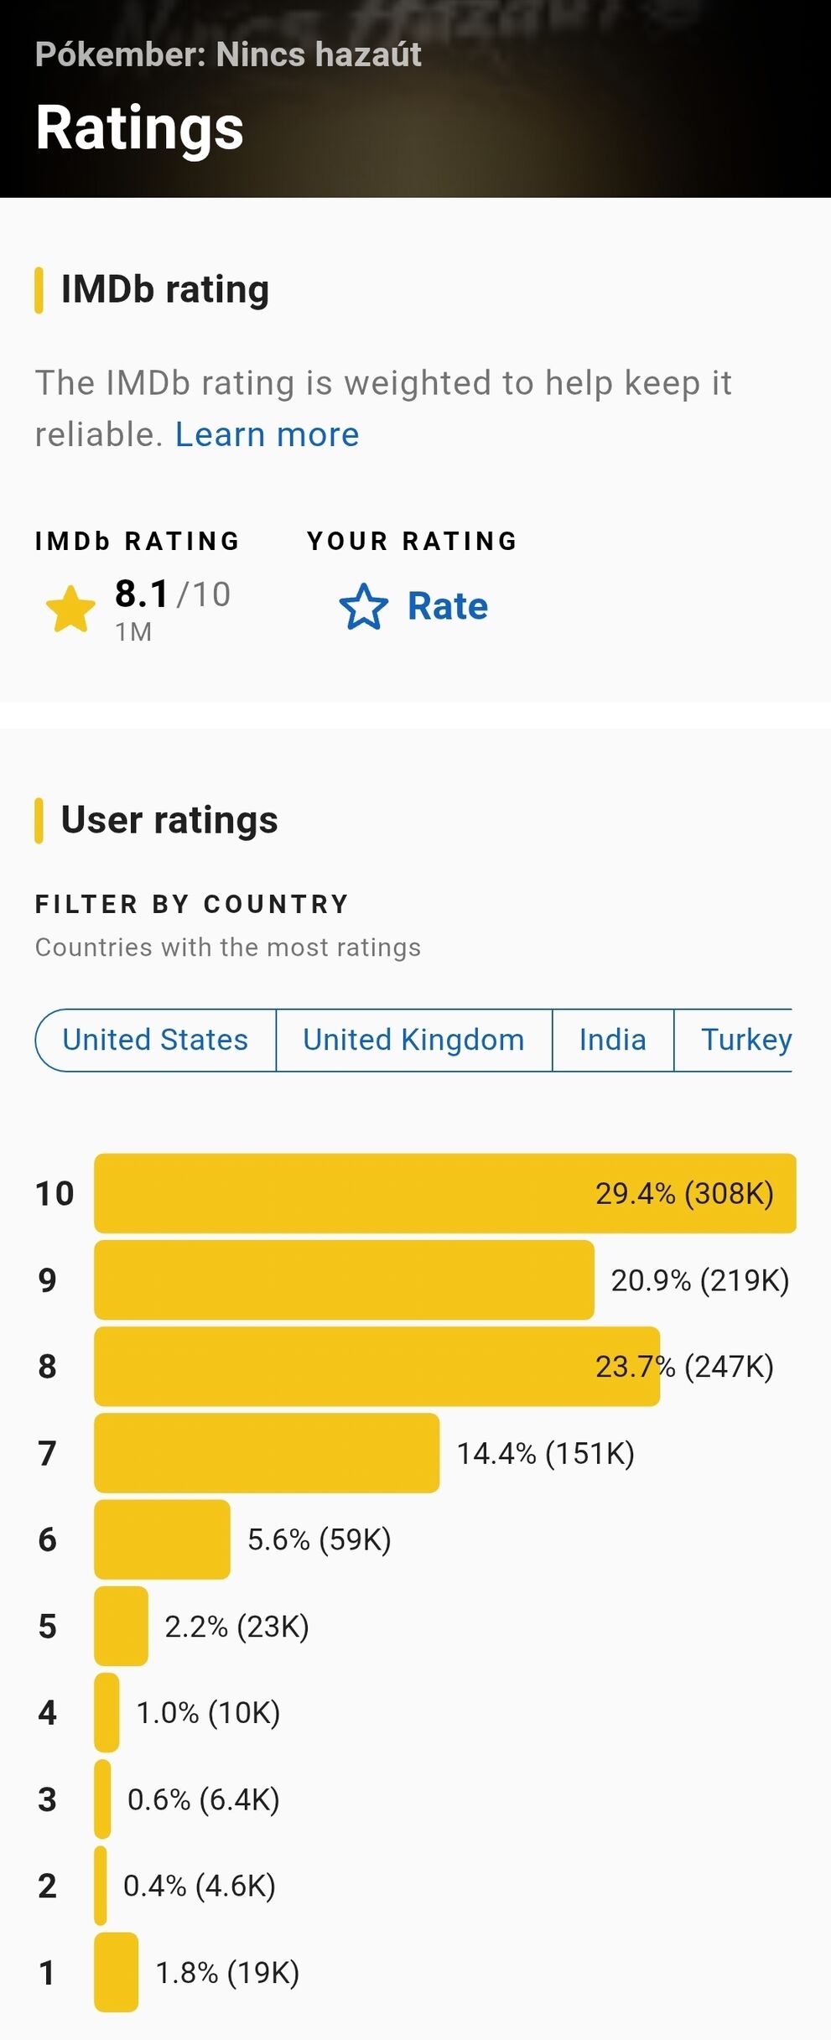Filter ratings by United States
This screenshot has width=831, height=2040.
(x=155, y=1040)
